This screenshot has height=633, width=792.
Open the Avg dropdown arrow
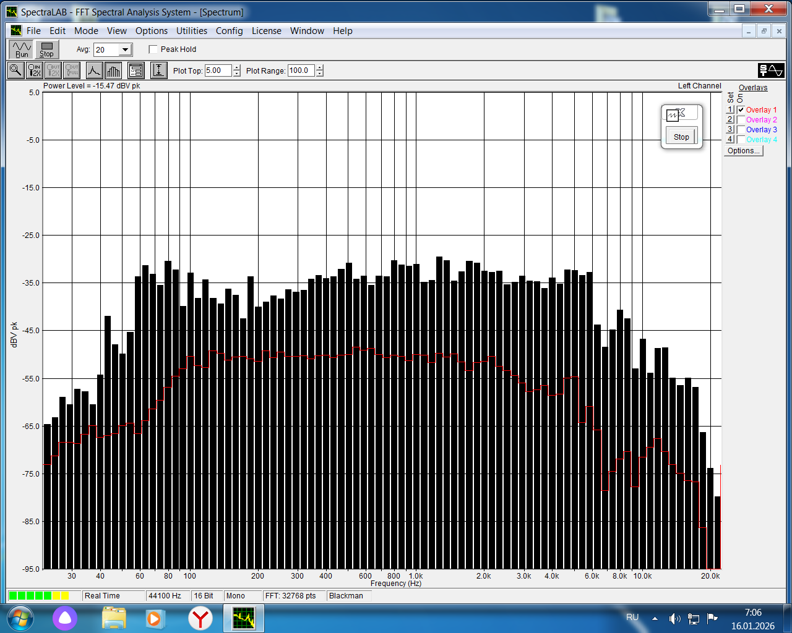coord(126,49)
